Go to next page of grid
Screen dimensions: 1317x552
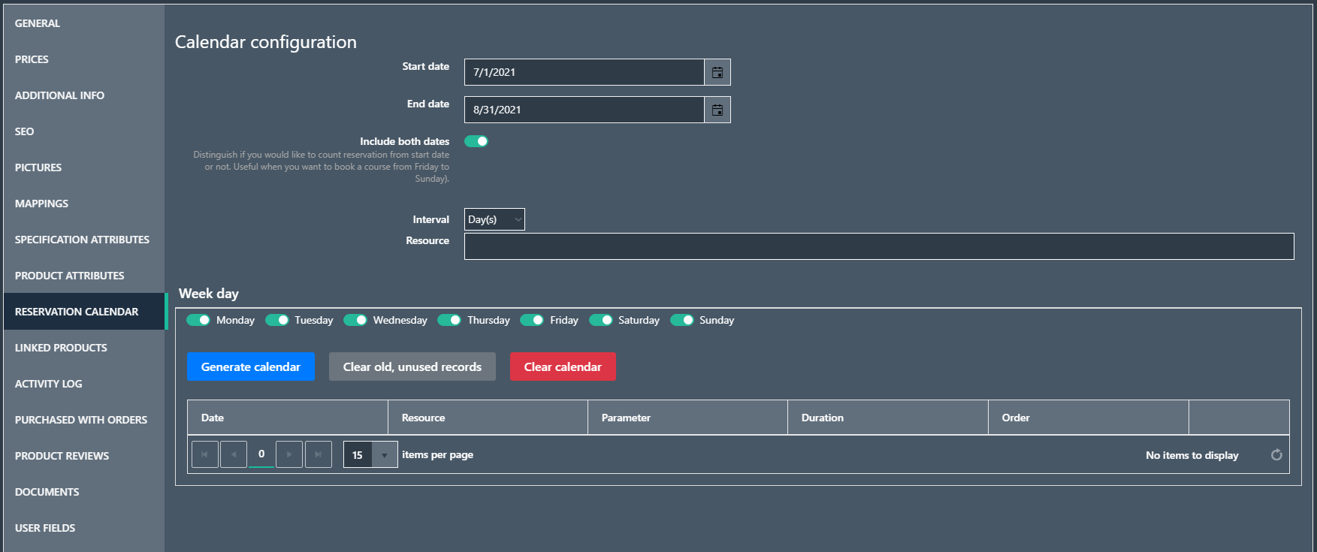[289, 454]
